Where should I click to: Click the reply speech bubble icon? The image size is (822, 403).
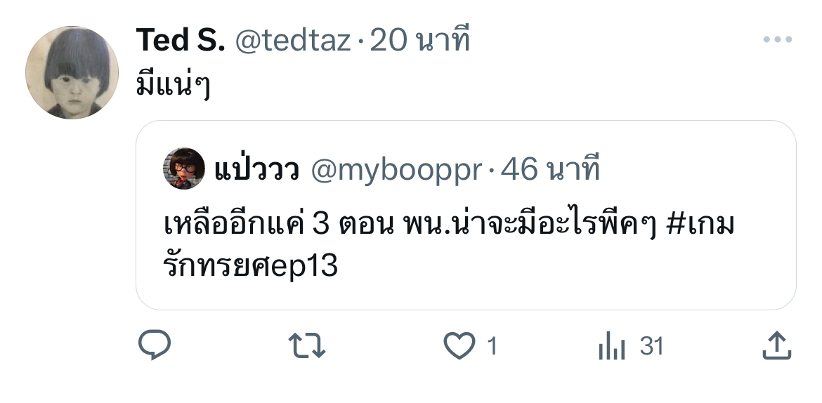click(x=154, y=345)
